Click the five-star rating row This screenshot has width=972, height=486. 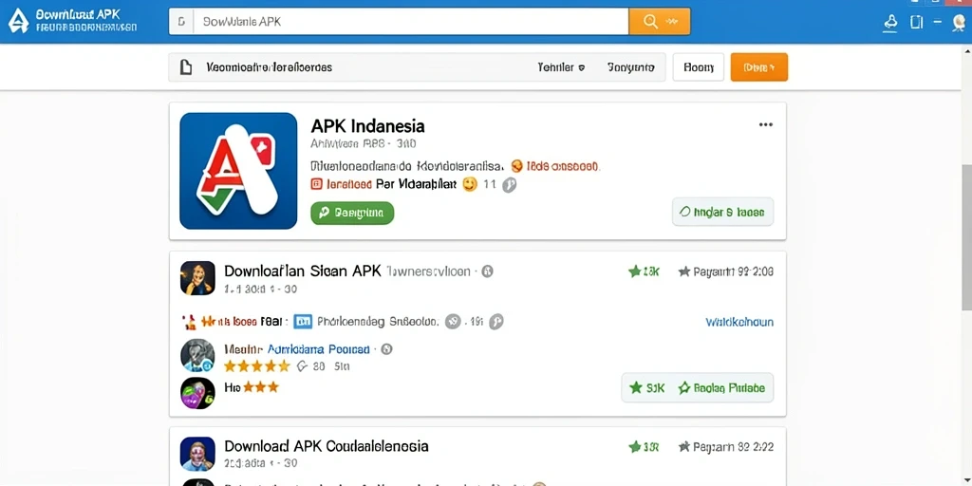[x=256, y=365]
